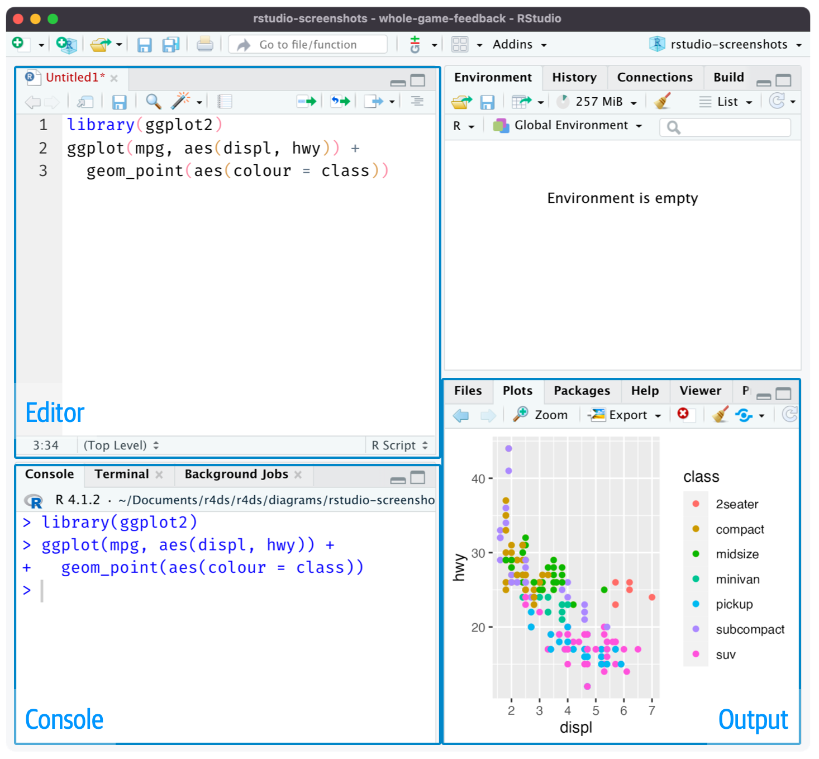Image resolution: width=819 pixels, height=759 pixels.
Task: Switch to the History tab
Action: point(574,77)
